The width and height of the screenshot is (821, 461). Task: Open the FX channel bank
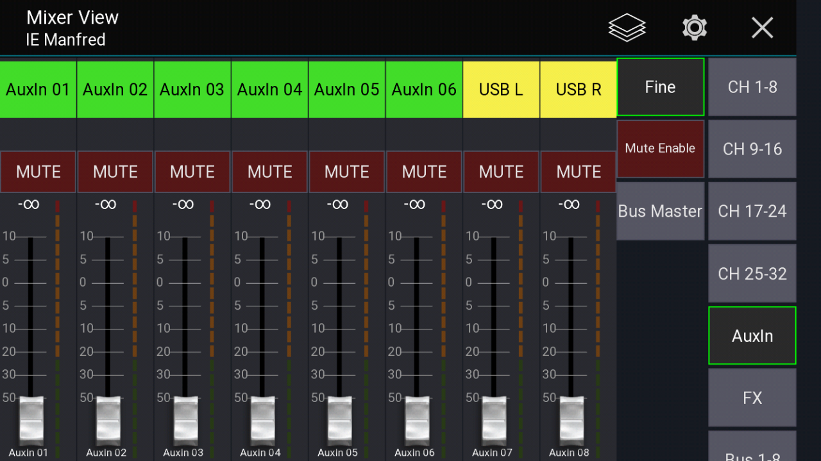752,398
